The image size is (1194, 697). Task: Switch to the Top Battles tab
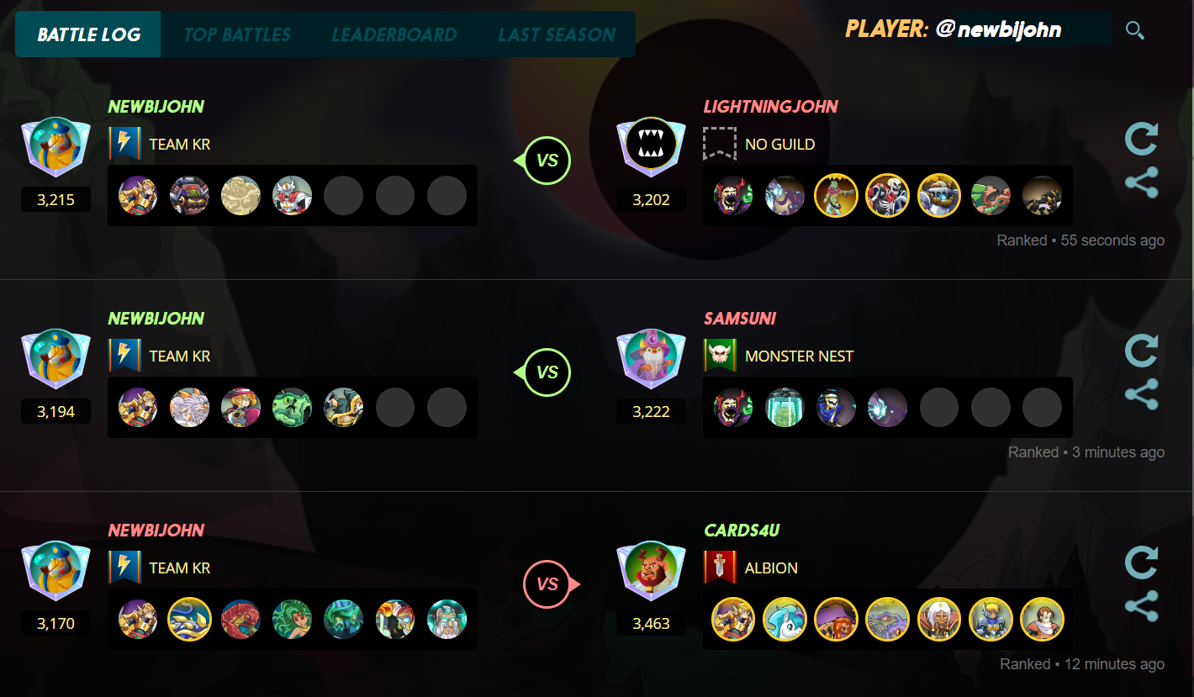237,34
